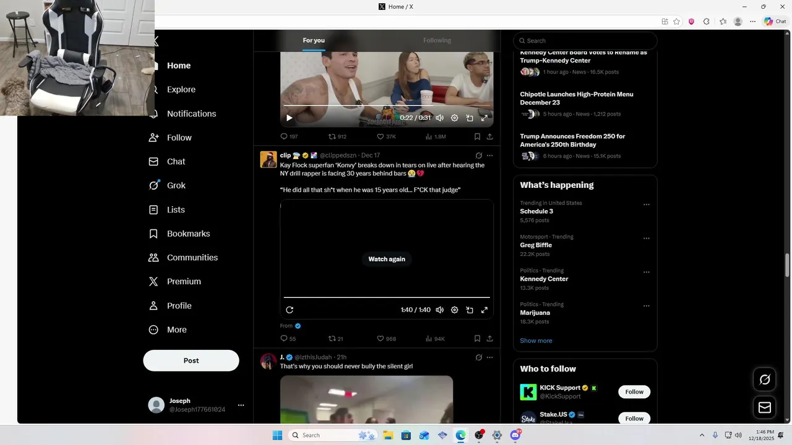Open more options for Greg Biffle trend

647,239
